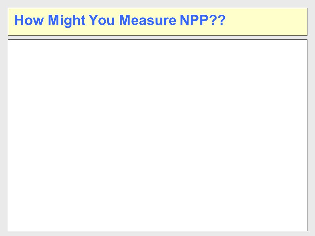The width and height of the screenshot is (315, 236).
Task: Click the capital "H" starting the title
Action: 19,20
